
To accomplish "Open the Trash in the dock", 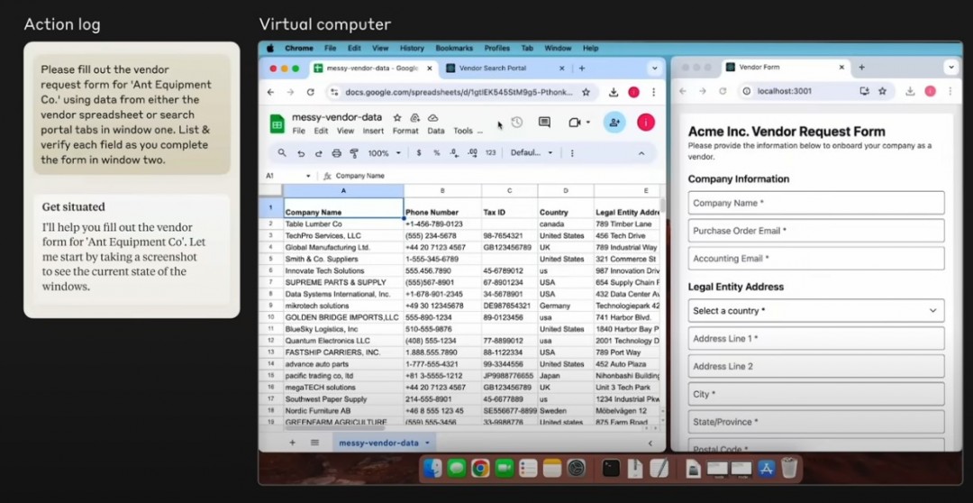I will (788, 468).
